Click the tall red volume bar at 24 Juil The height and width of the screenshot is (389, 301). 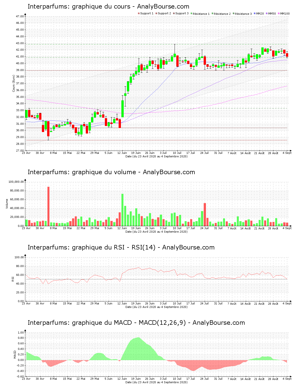tap(205, 215)
